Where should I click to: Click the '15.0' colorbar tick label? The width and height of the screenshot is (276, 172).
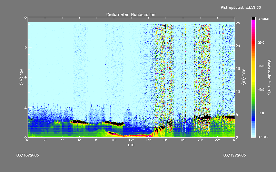point(261,66)
